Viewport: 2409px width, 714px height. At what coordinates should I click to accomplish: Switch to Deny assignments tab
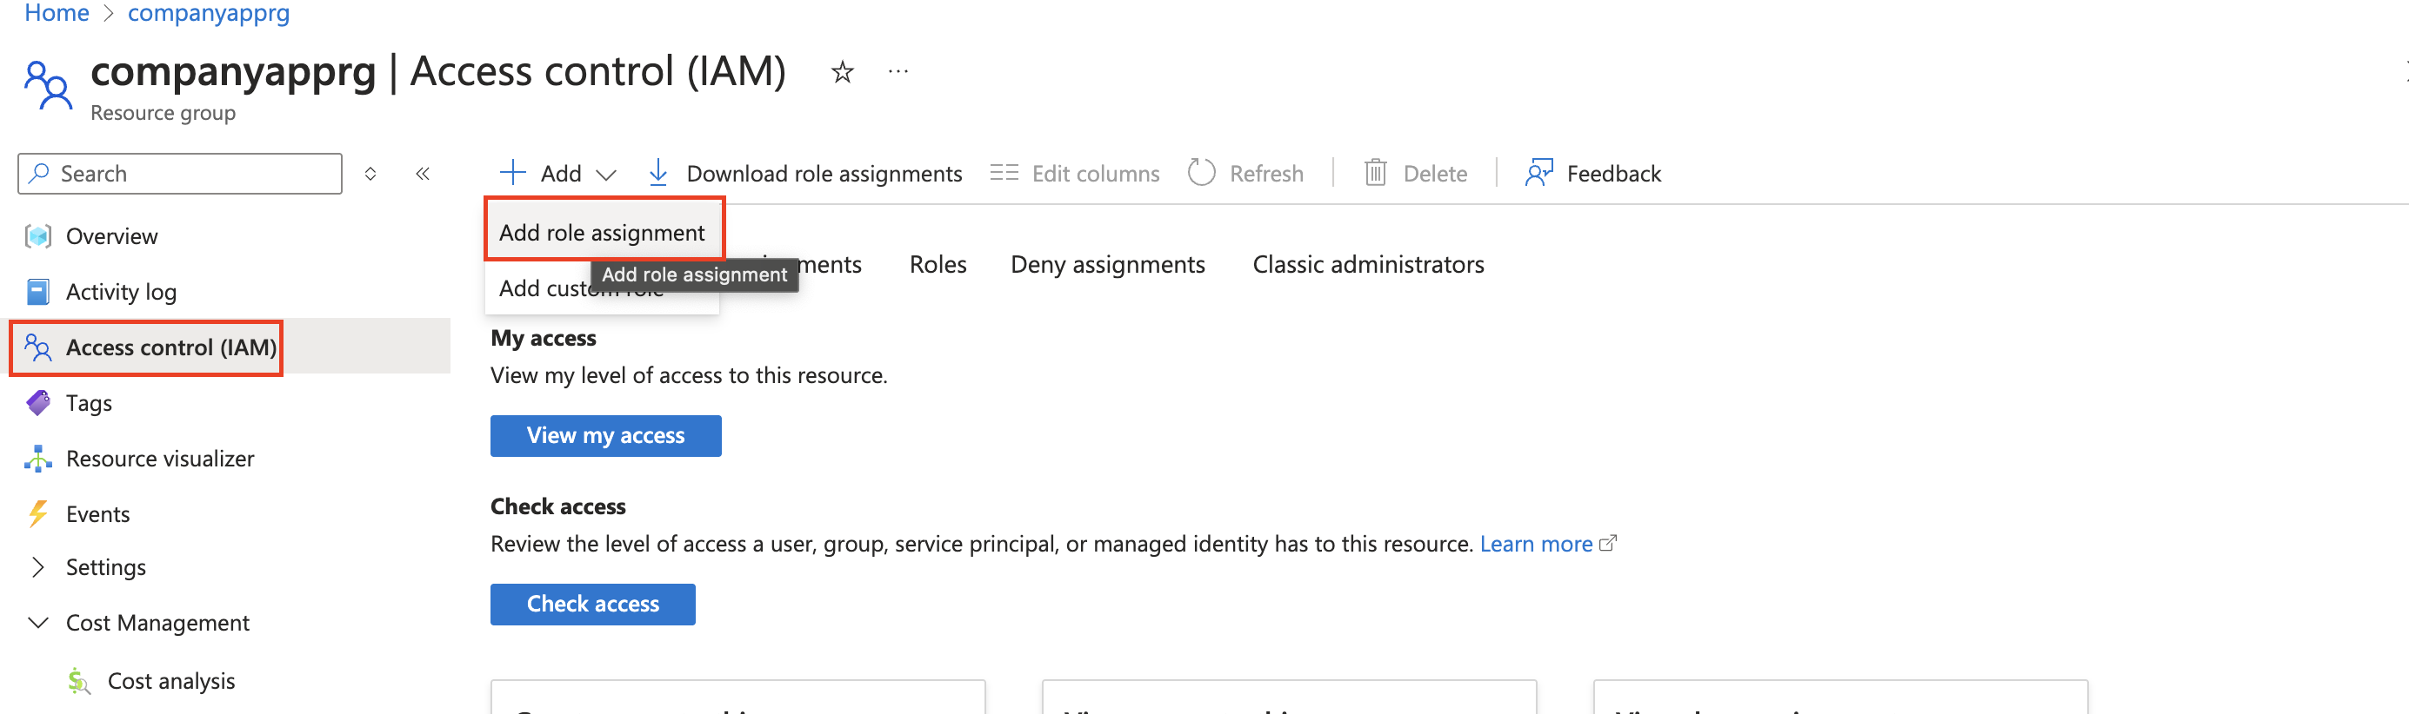point(1107,264)
